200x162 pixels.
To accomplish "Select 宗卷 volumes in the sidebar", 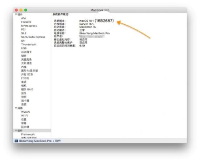I will (24, 123).
